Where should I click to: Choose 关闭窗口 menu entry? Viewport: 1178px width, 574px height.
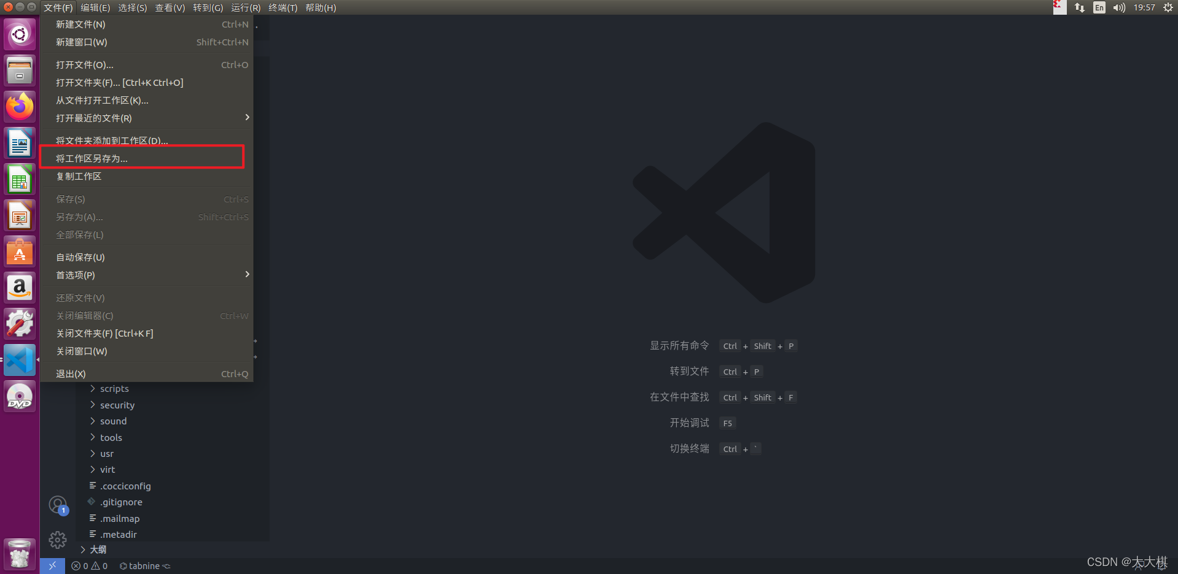[147, 351]
